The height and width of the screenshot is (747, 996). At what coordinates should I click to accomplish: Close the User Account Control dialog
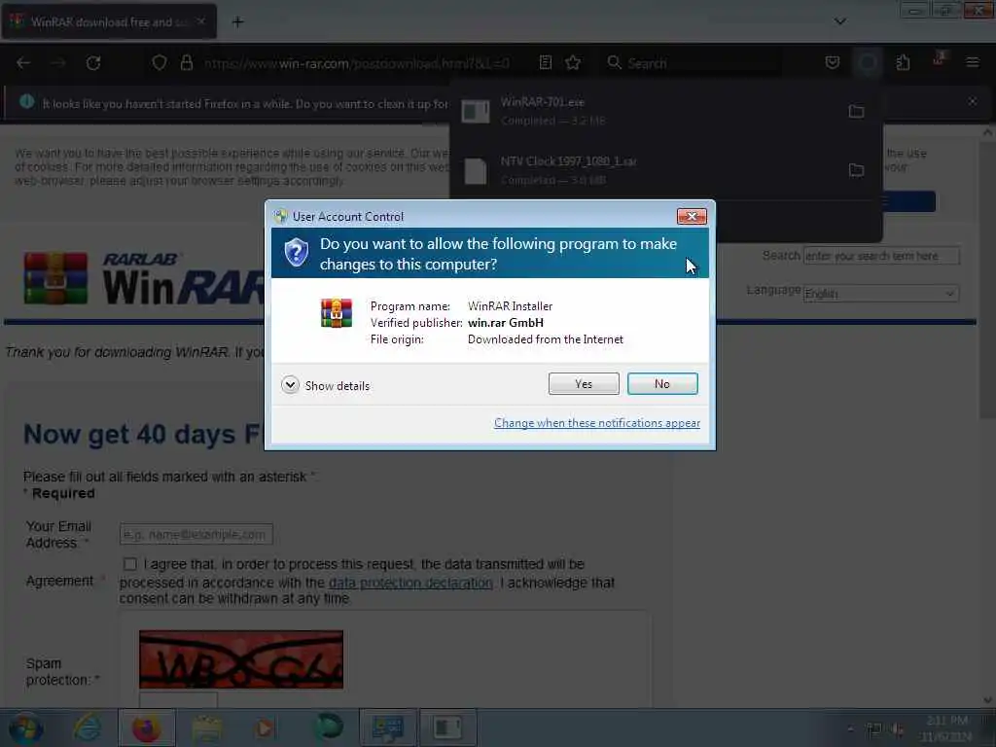(692, 217)
